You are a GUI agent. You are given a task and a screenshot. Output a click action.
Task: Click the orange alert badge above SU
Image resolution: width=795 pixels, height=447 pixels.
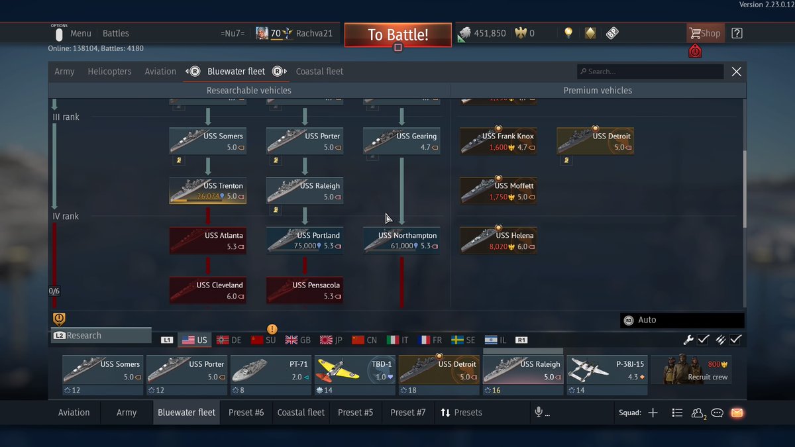(x=272, y=329)
